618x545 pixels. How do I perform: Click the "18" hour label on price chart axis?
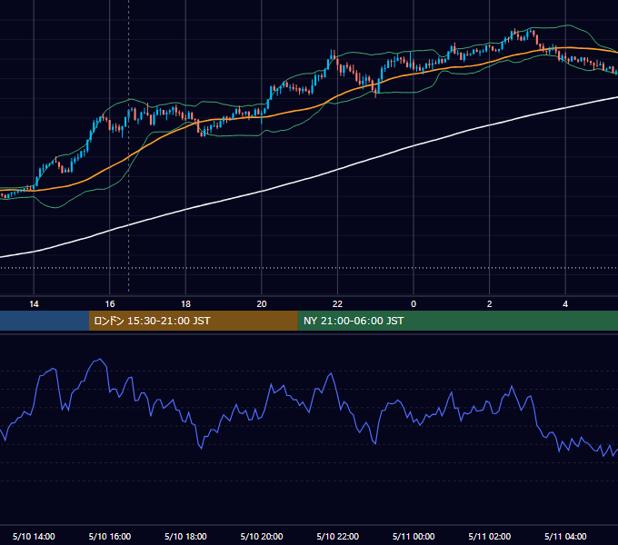coord(185,304)
